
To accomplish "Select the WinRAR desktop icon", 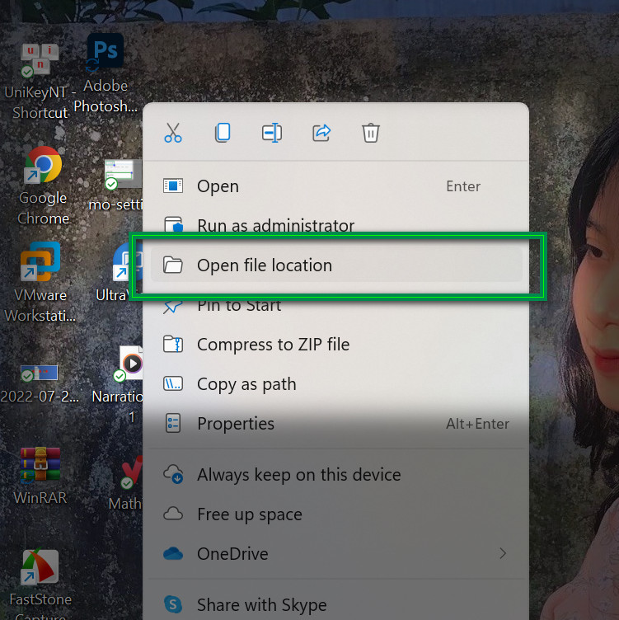I will coord(40,475).
